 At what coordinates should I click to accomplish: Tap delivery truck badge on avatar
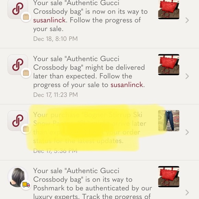click(26, 185)
